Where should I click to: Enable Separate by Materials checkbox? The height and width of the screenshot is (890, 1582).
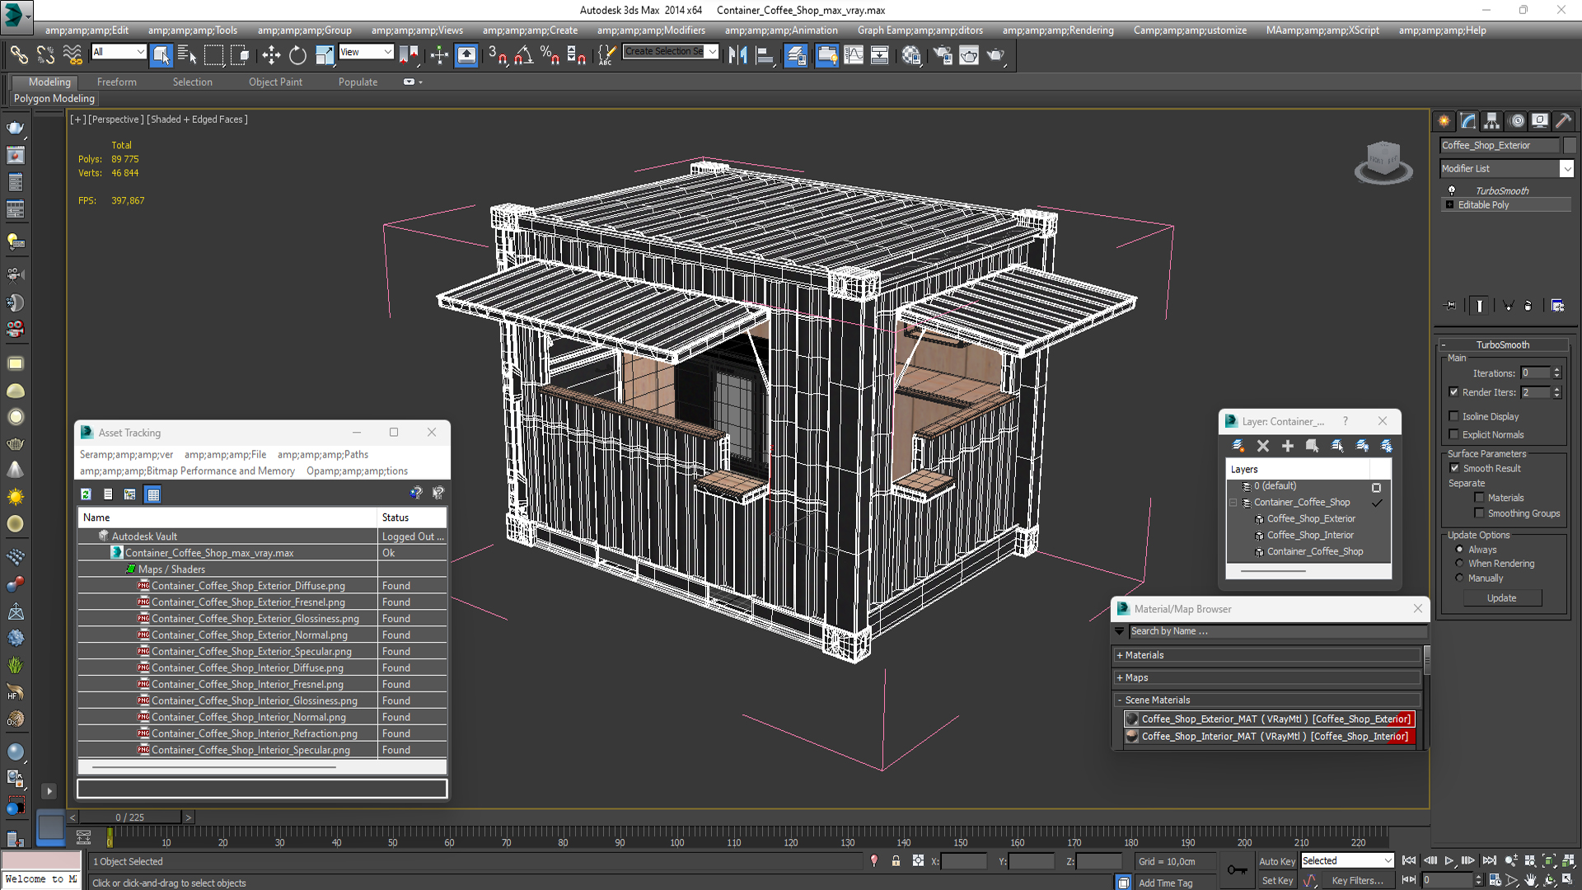click(1479, 498)
